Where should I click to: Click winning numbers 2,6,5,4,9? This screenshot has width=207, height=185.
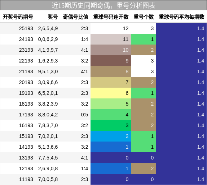coord(48,28)
